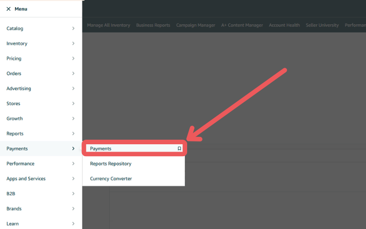Bookmark the Payments submenu item
The image size is (366, 229).
179,148
